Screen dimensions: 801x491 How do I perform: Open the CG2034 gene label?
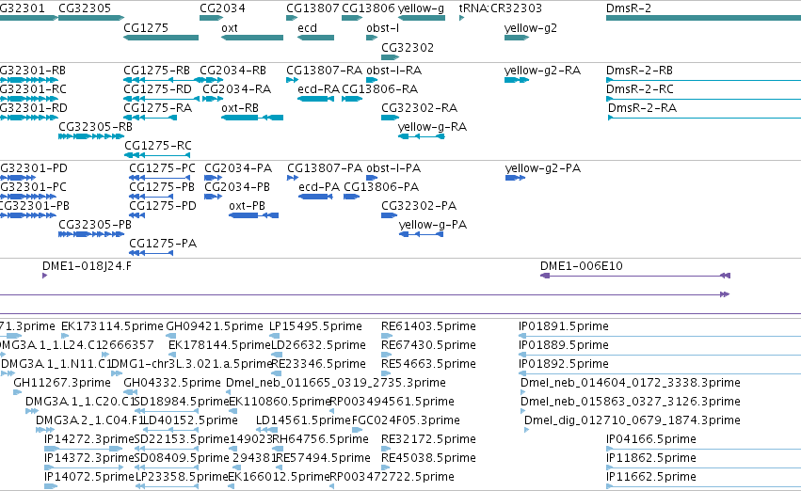pos(222,8)
